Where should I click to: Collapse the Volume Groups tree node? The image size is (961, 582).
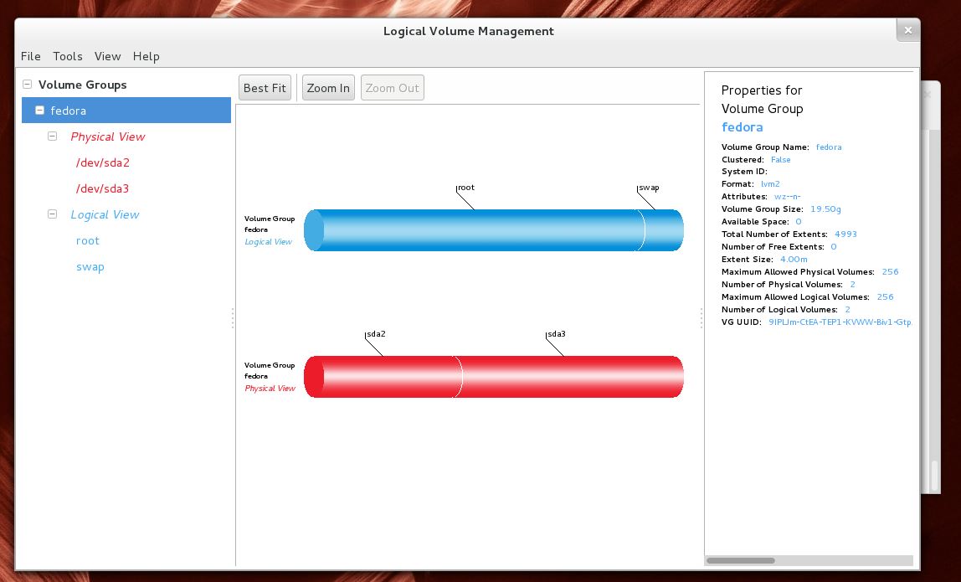pyautogui.click(x=27, y=85)
